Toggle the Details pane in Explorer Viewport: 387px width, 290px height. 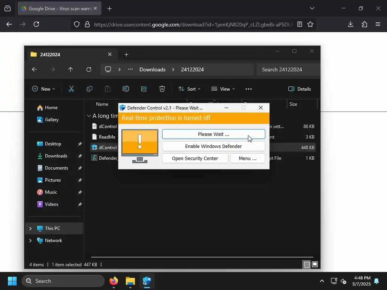pos(300,89)
